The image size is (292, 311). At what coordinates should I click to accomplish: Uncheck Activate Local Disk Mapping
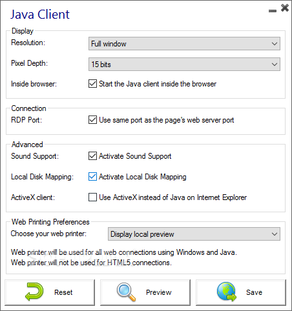(x=92, y=177)
